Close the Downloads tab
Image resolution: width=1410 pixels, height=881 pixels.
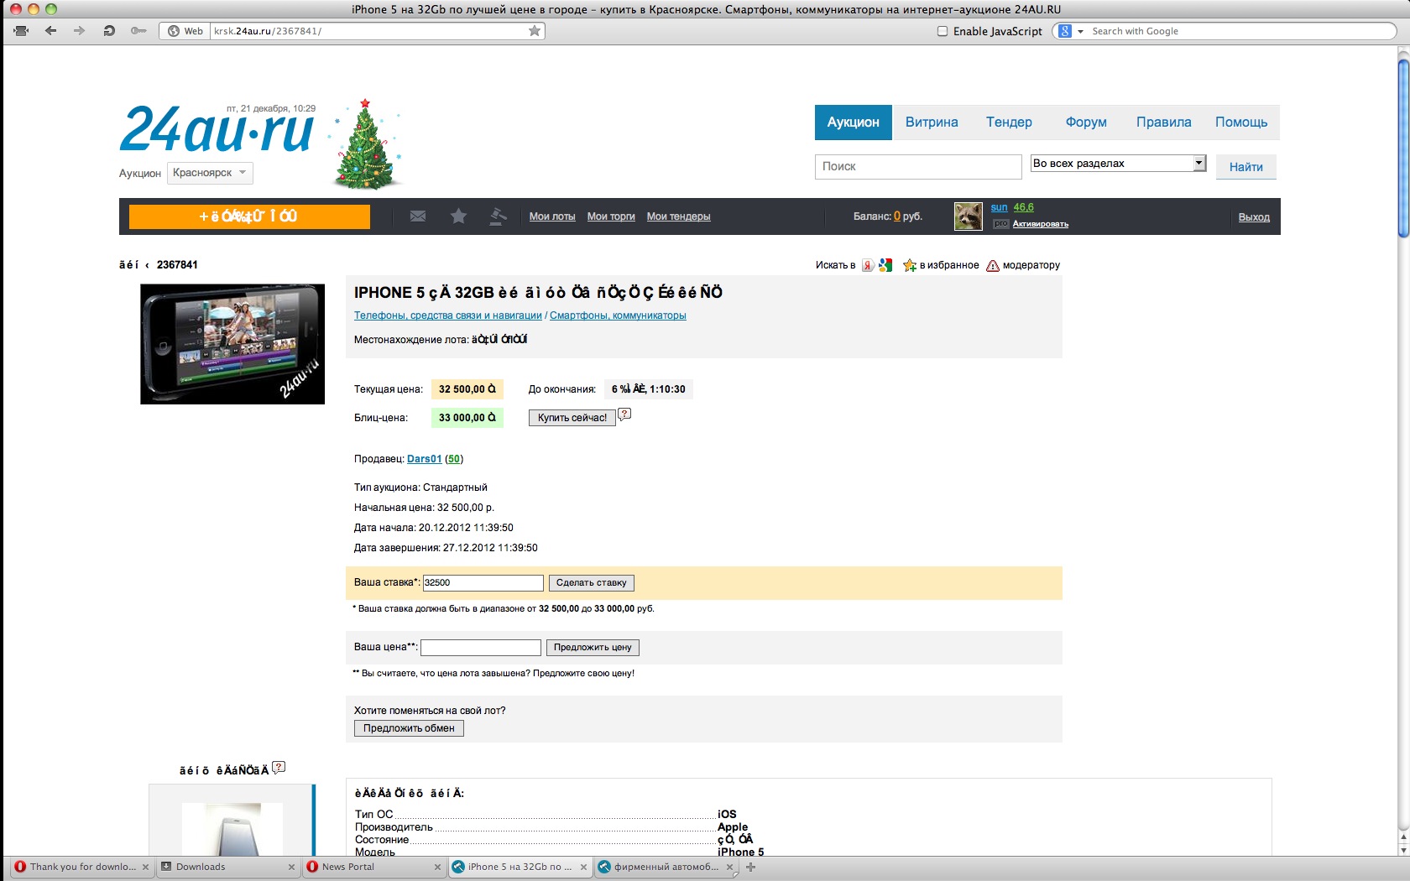coord(291,868)
